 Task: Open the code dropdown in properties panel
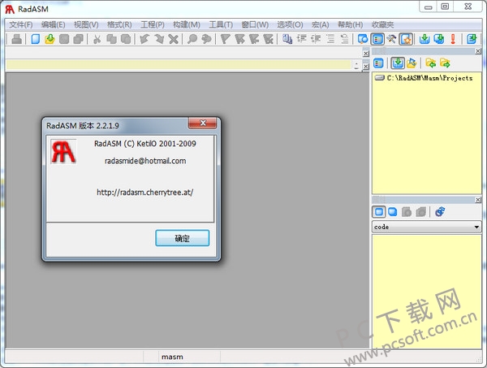pos(426,227)
